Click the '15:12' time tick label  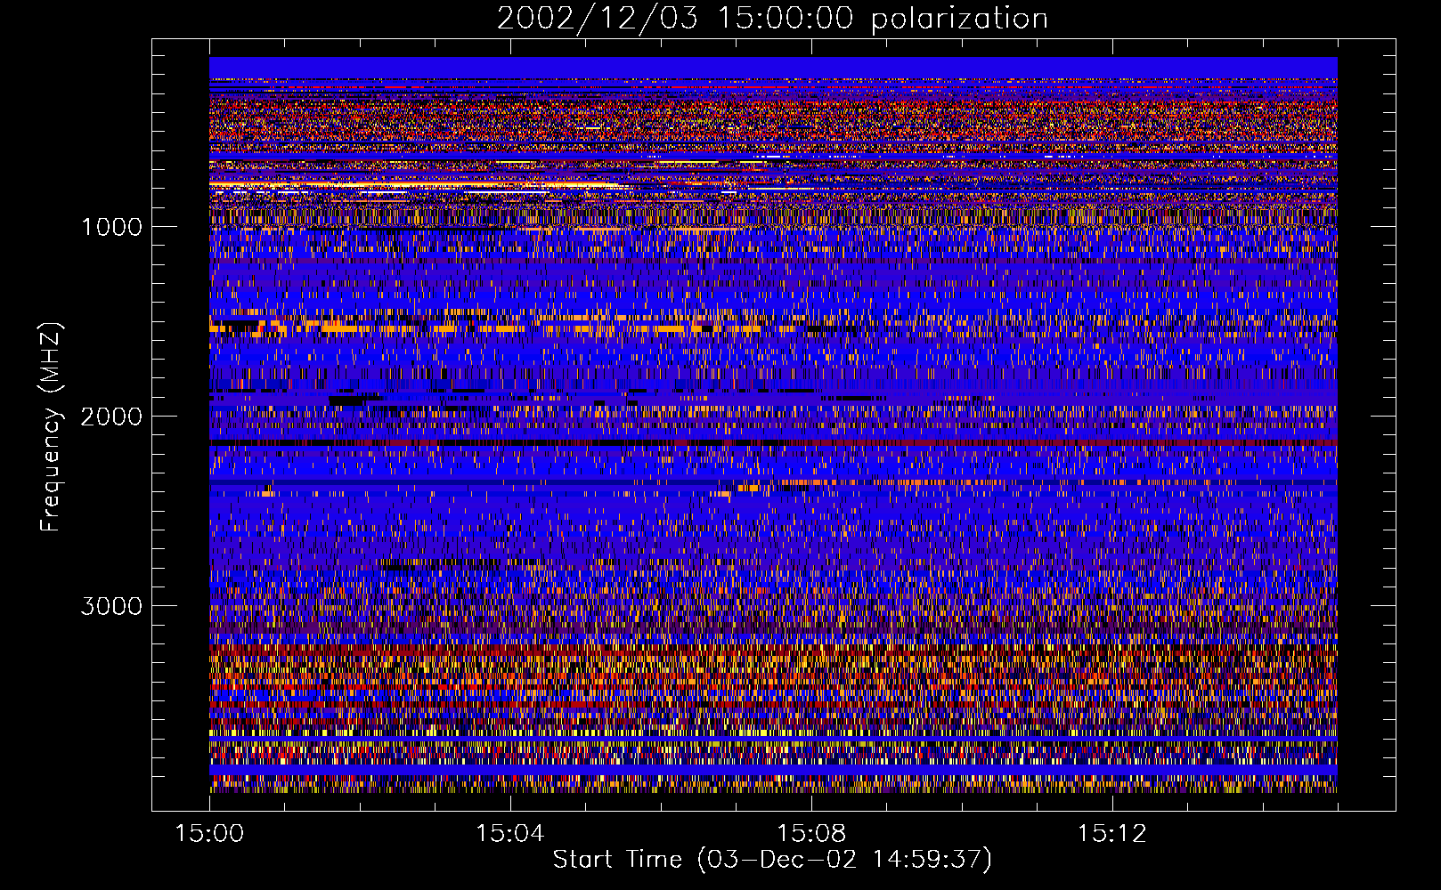pyautogui.click(x=1111, y=834)
